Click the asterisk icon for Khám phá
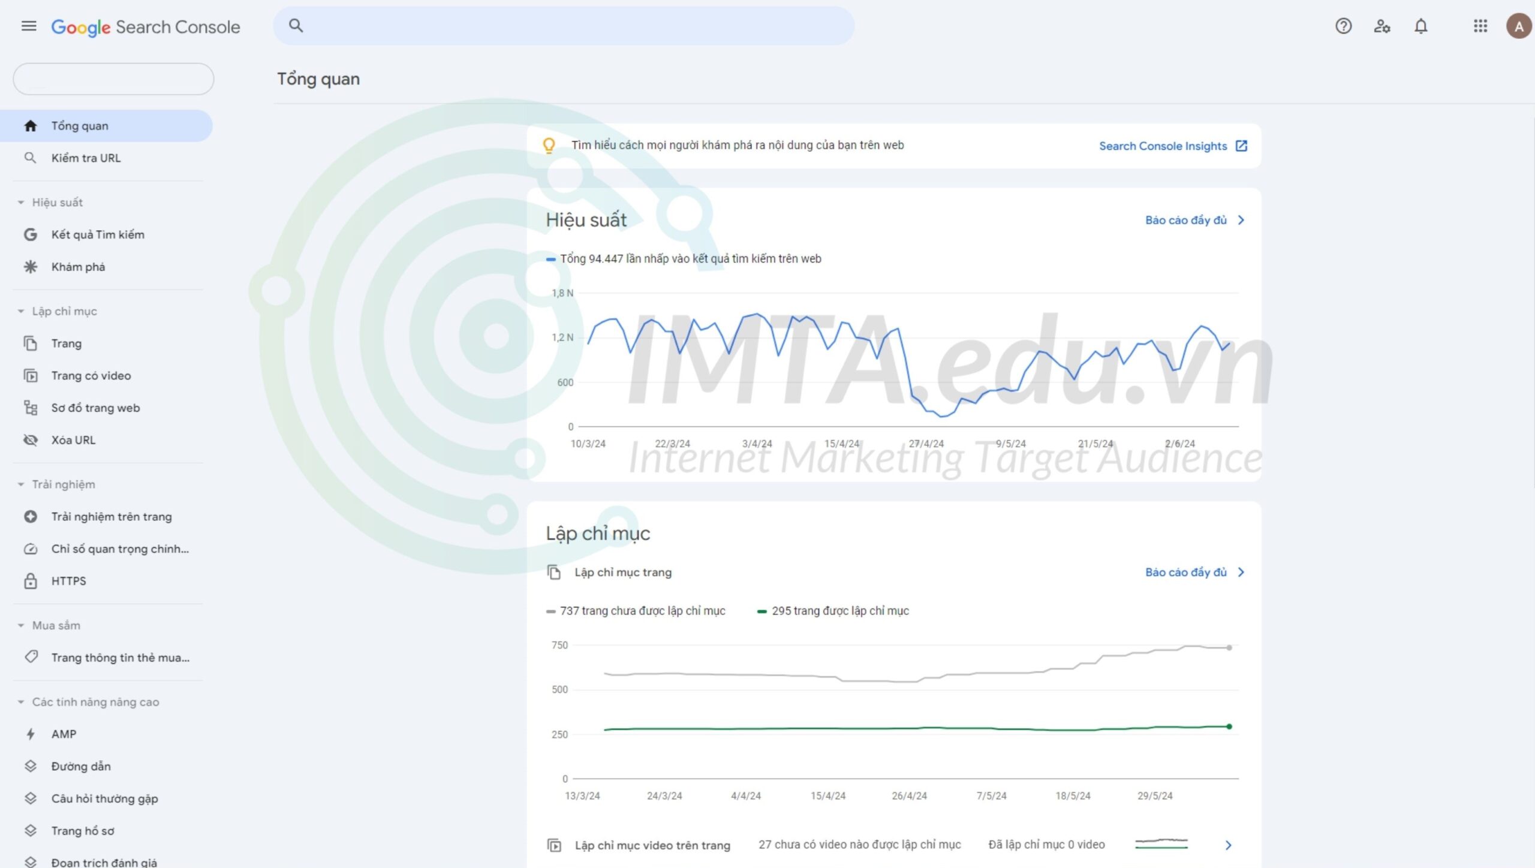Screen dimensions: 1535x868 [31, 267]
